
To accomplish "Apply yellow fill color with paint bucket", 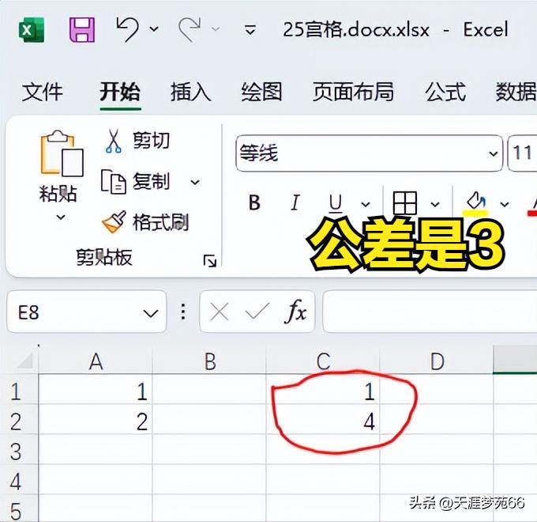I will pos(475,204).
